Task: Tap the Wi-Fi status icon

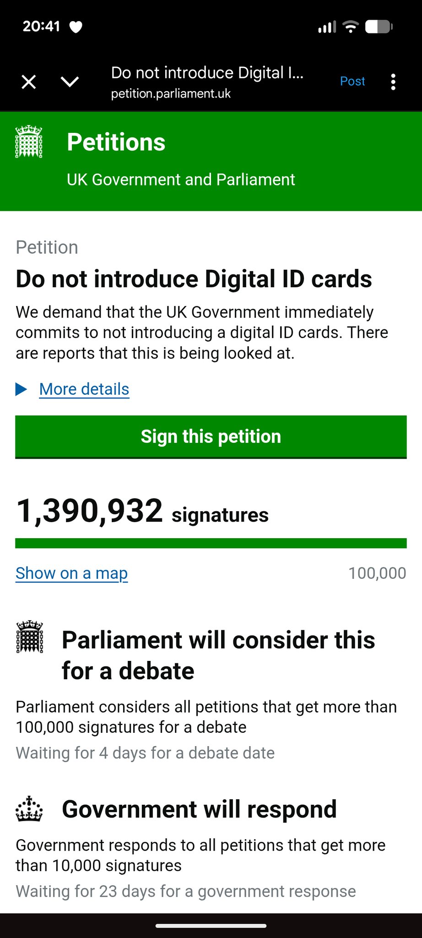Action: [x=351, y=27]
